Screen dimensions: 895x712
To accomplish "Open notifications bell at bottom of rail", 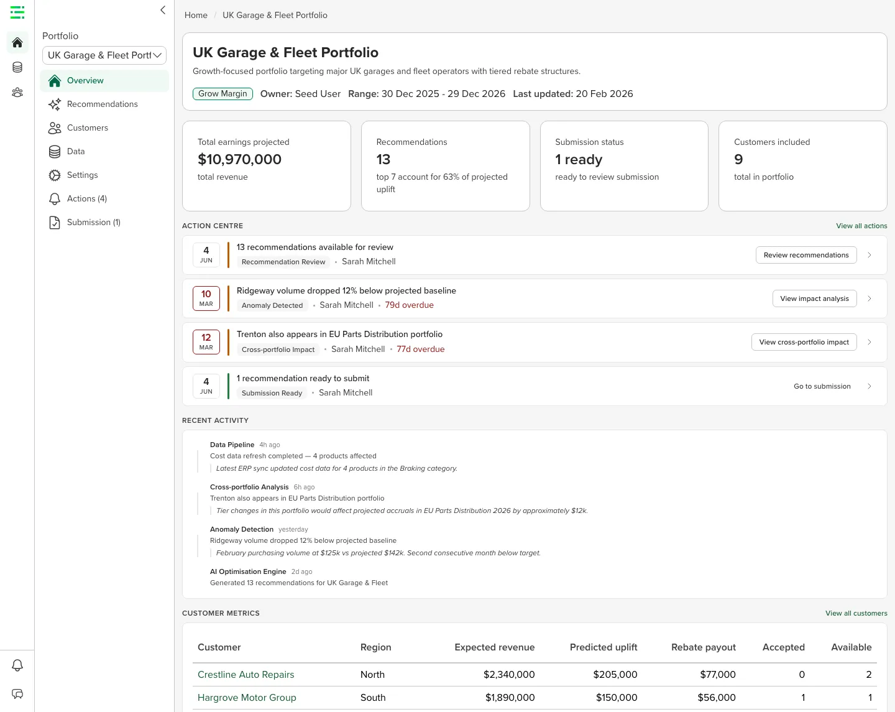I will point(17,665).
